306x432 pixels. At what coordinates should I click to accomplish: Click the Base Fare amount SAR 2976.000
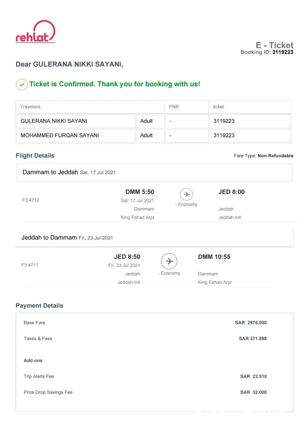[251, 323]
